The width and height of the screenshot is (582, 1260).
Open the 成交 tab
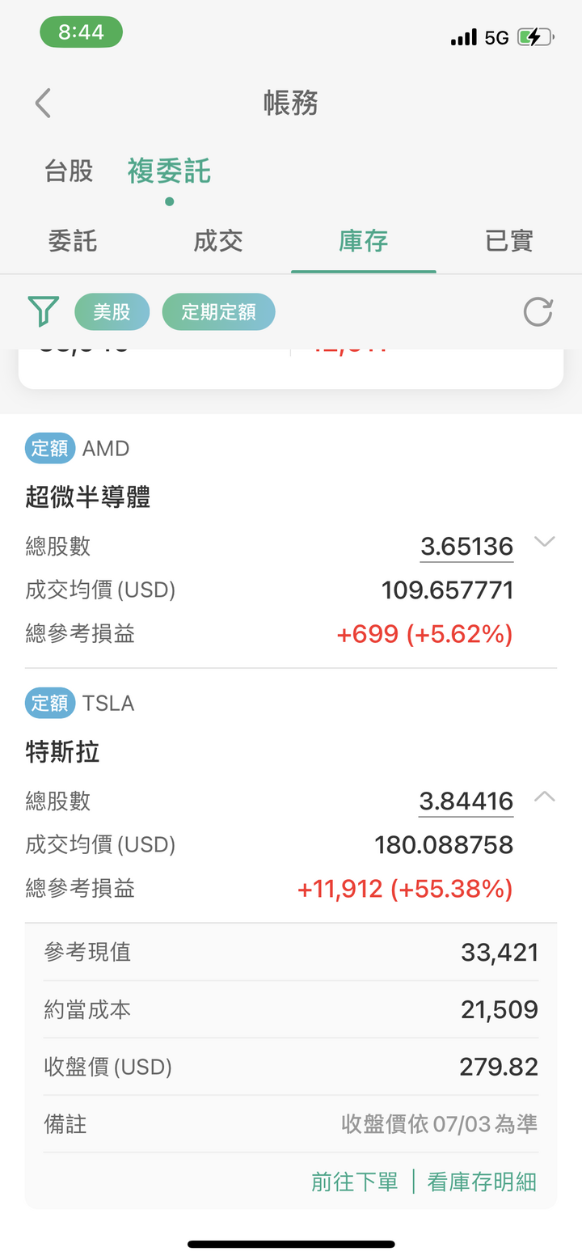click(x=218, y=241)
